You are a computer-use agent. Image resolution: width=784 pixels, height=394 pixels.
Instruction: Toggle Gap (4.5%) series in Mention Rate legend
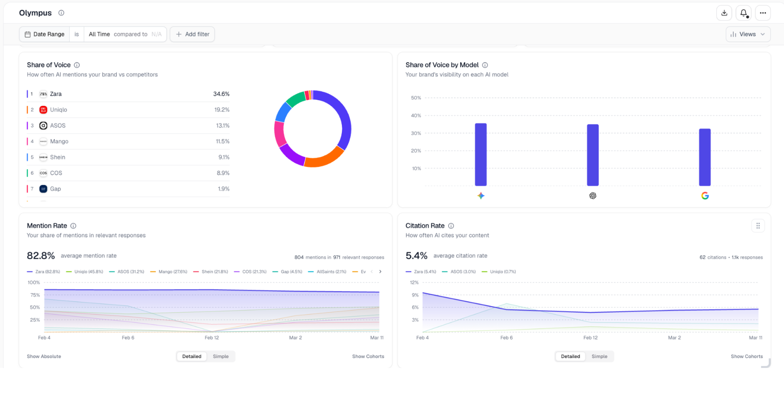[287, 272]
